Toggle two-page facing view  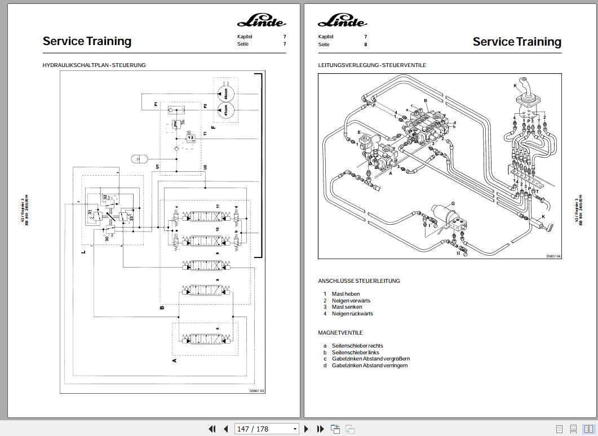tap(588, 429)
